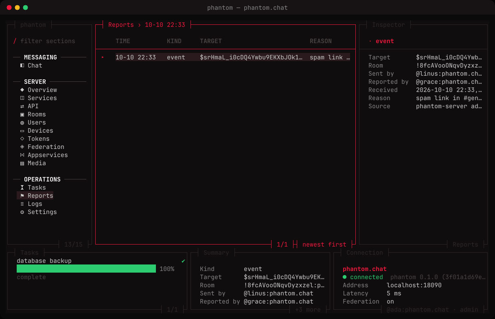This screenshot has width=495, height=319.
Task: Click the green checkmark on database backup
Action: 184,261
